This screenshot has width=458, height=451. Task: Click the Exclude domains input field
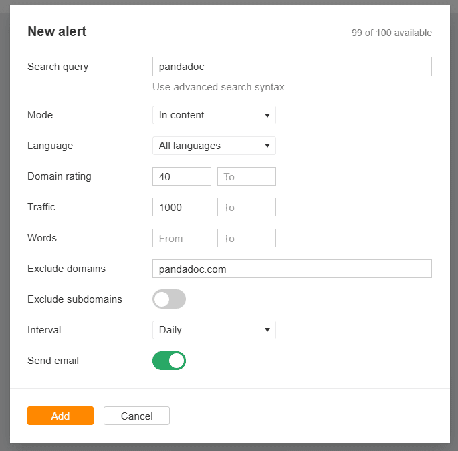pos(292,269)
